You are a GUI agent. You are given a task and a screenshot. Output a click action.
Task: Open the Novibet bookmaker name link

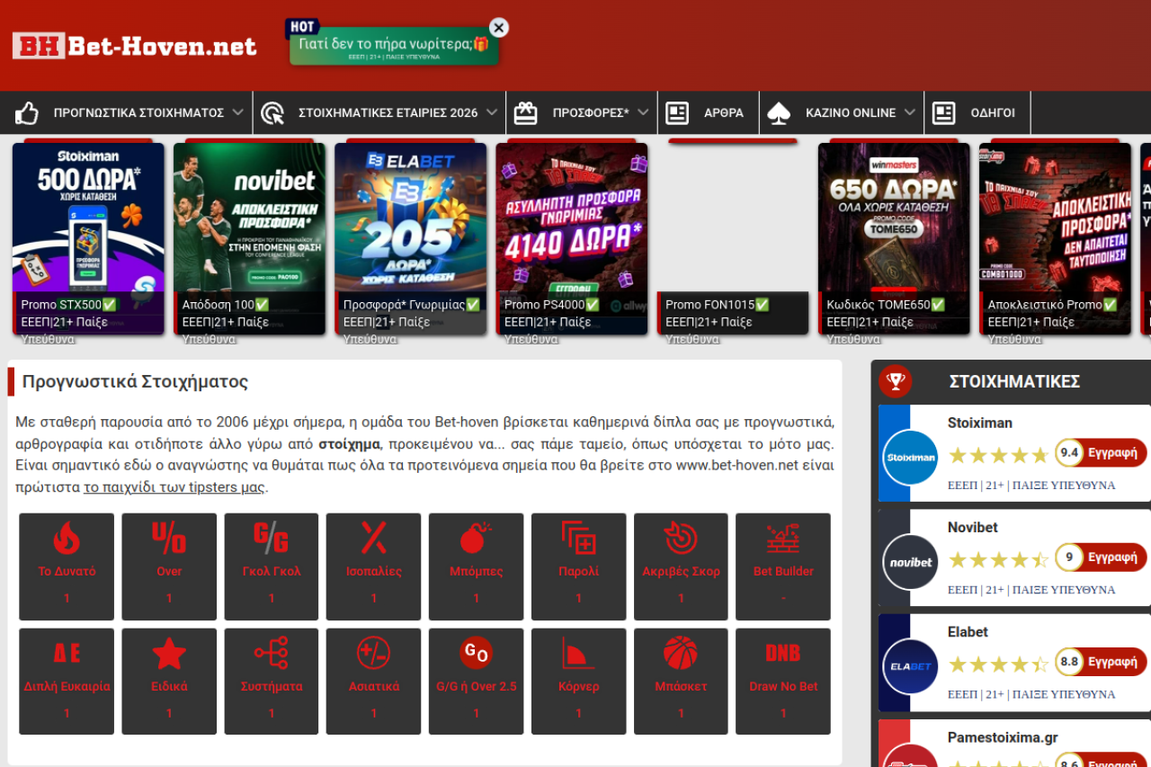coord(973,527)
